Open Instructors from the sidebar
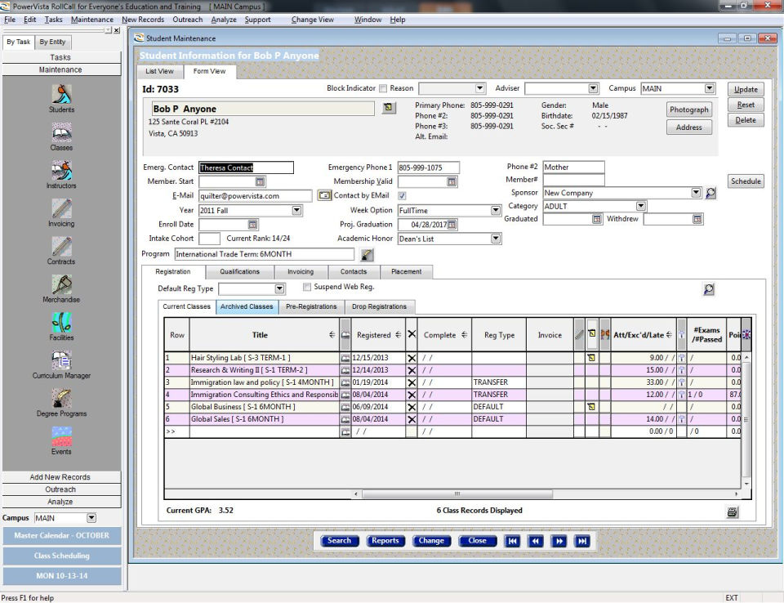This screenshot has height=603, width=784. tap(61, 171)
